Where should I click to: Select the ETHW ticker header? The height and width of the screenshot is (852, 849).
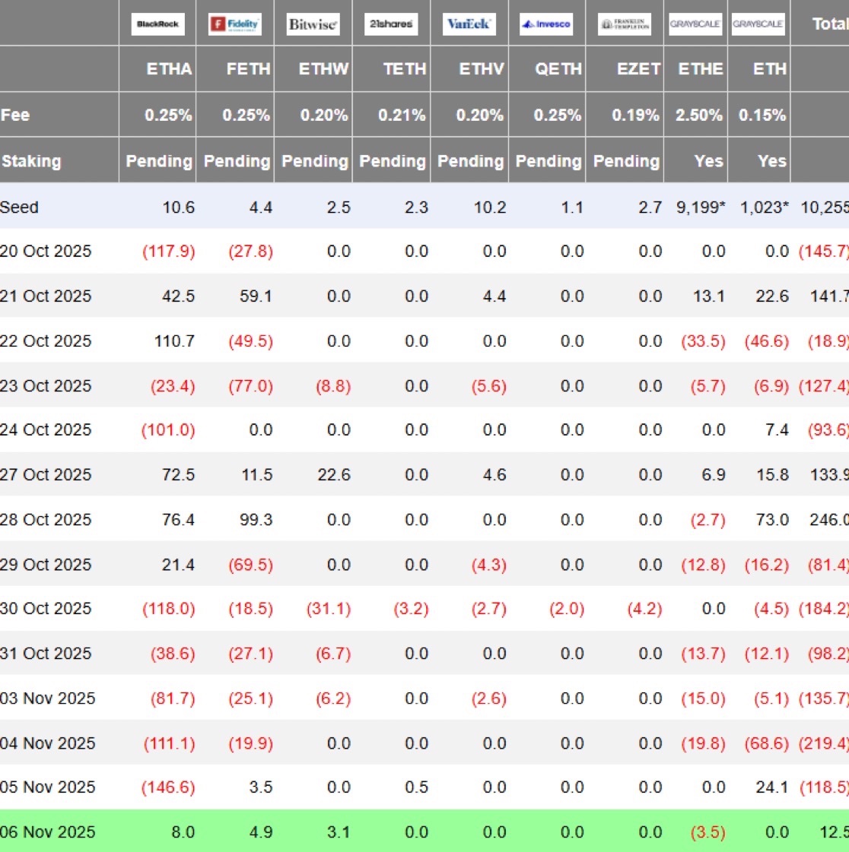tap(323, 69)
